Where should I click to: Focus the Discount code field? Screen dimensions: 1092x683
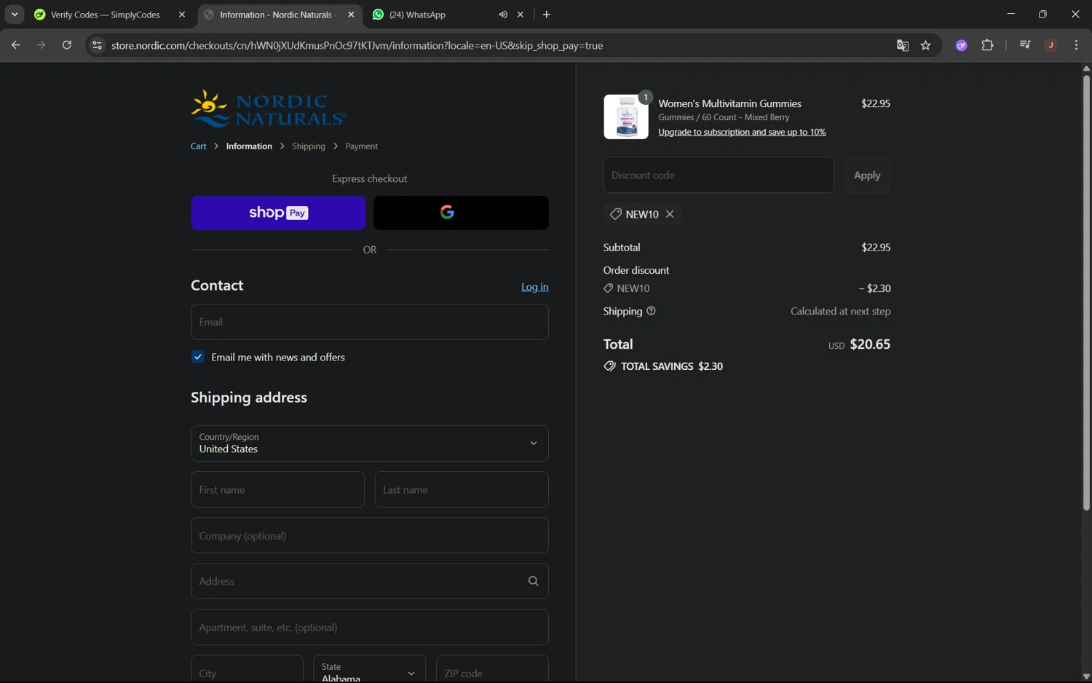[x=719, y=175]
